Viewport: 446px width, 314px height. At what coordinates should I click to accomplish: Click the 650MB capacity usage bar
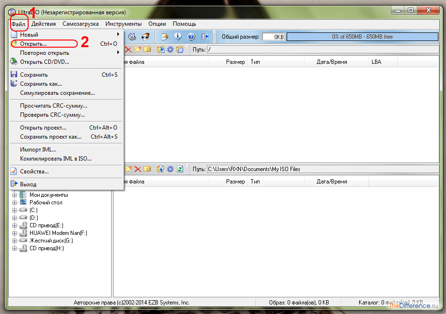click(x=362, y=37)
